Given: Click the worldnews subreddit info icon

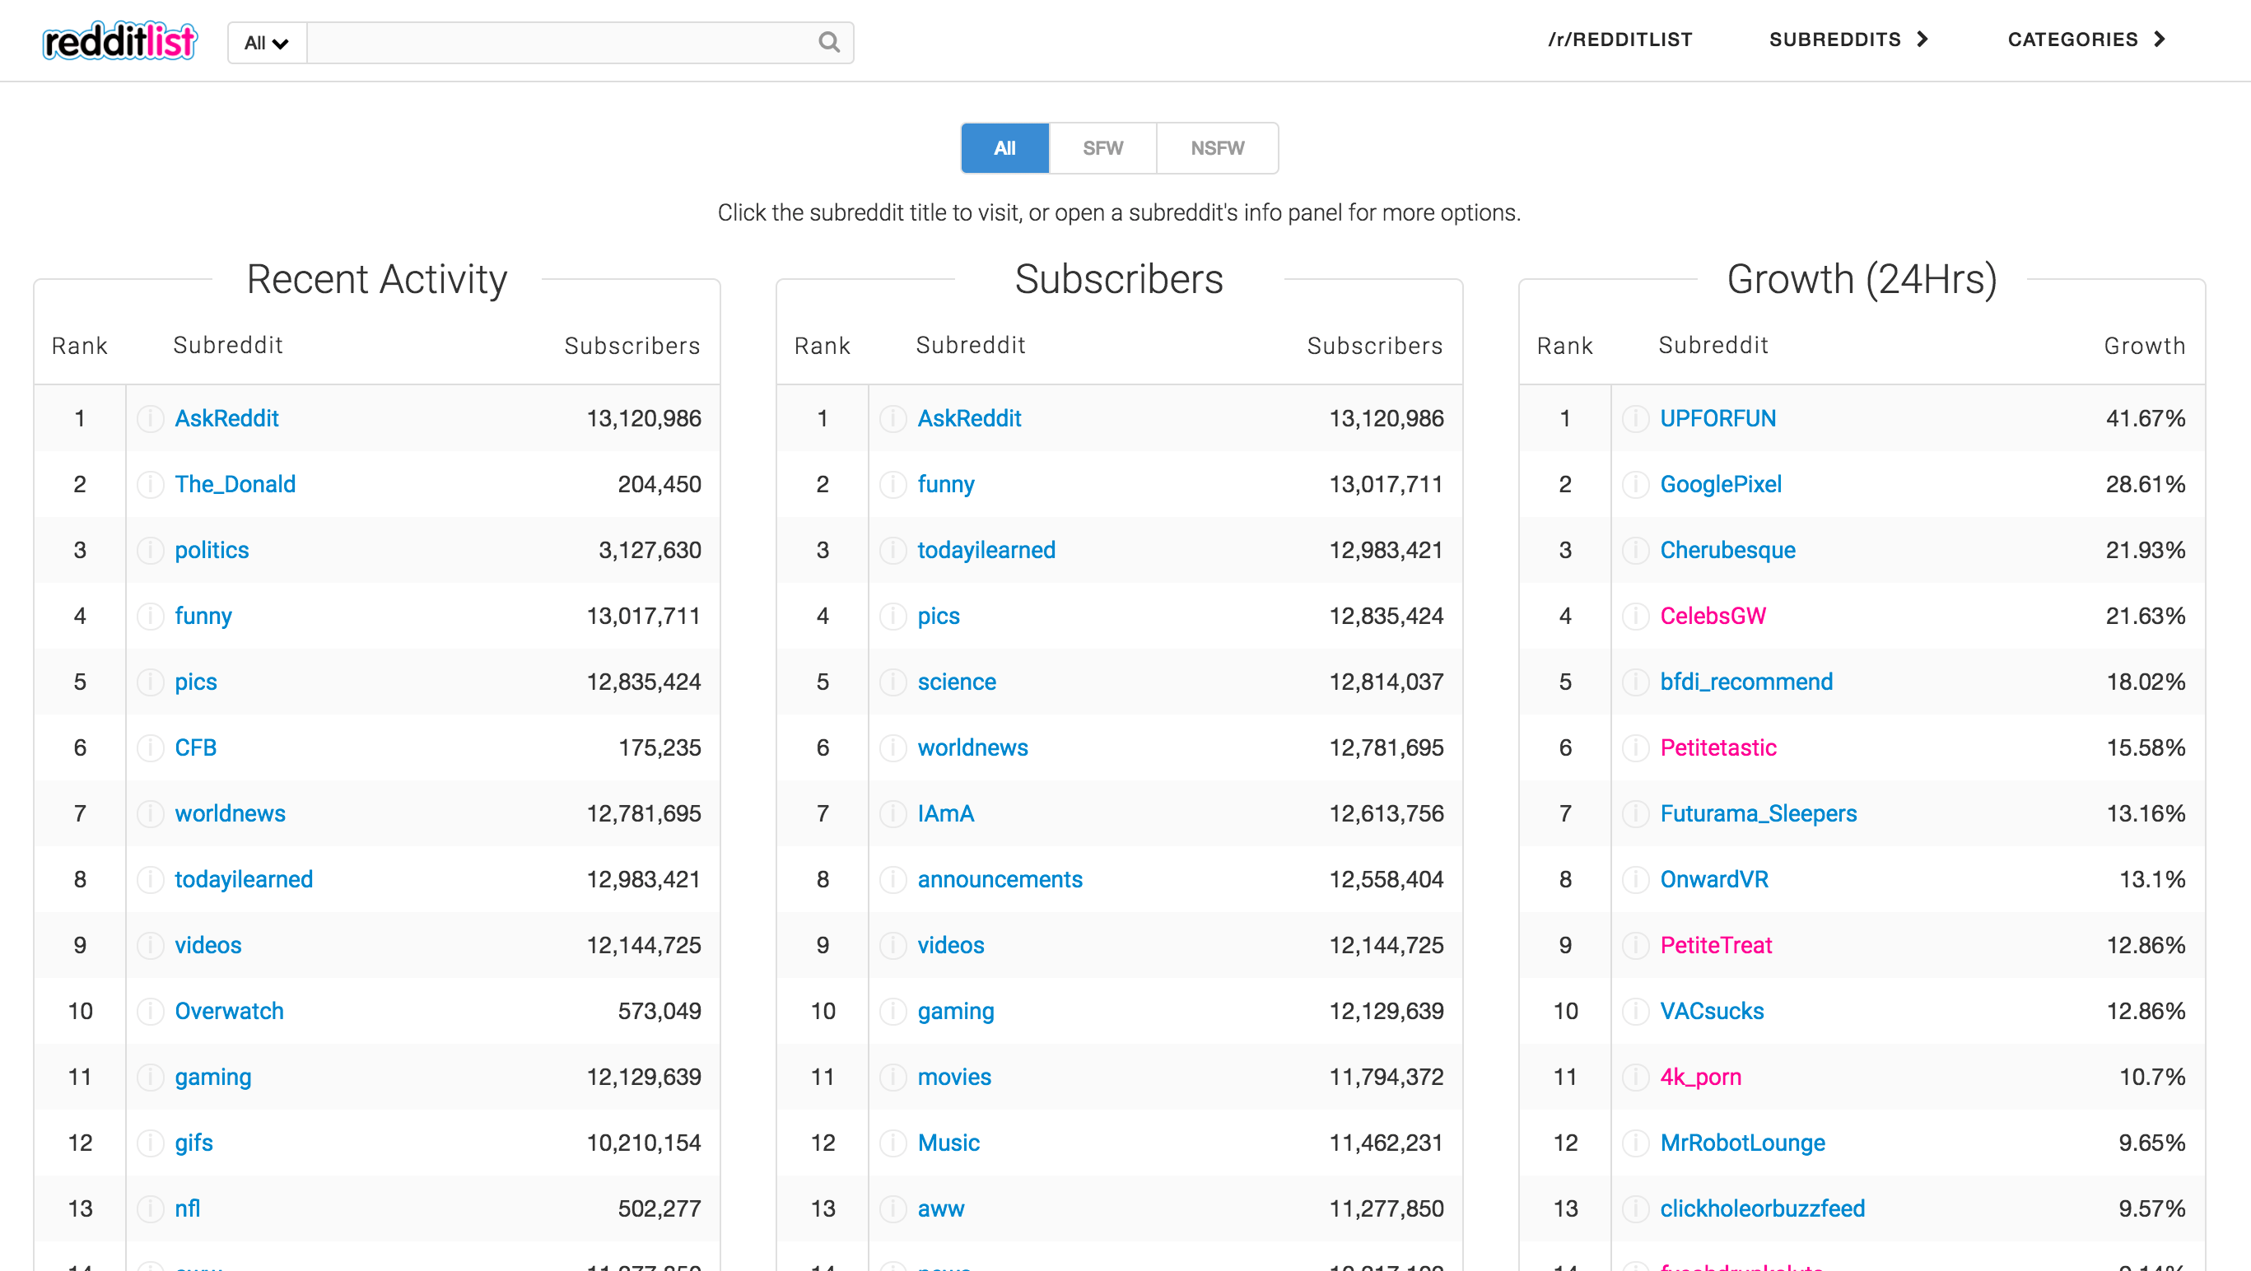Looking at the screenshot, I should pyautogui.click(x=150, y=813).
